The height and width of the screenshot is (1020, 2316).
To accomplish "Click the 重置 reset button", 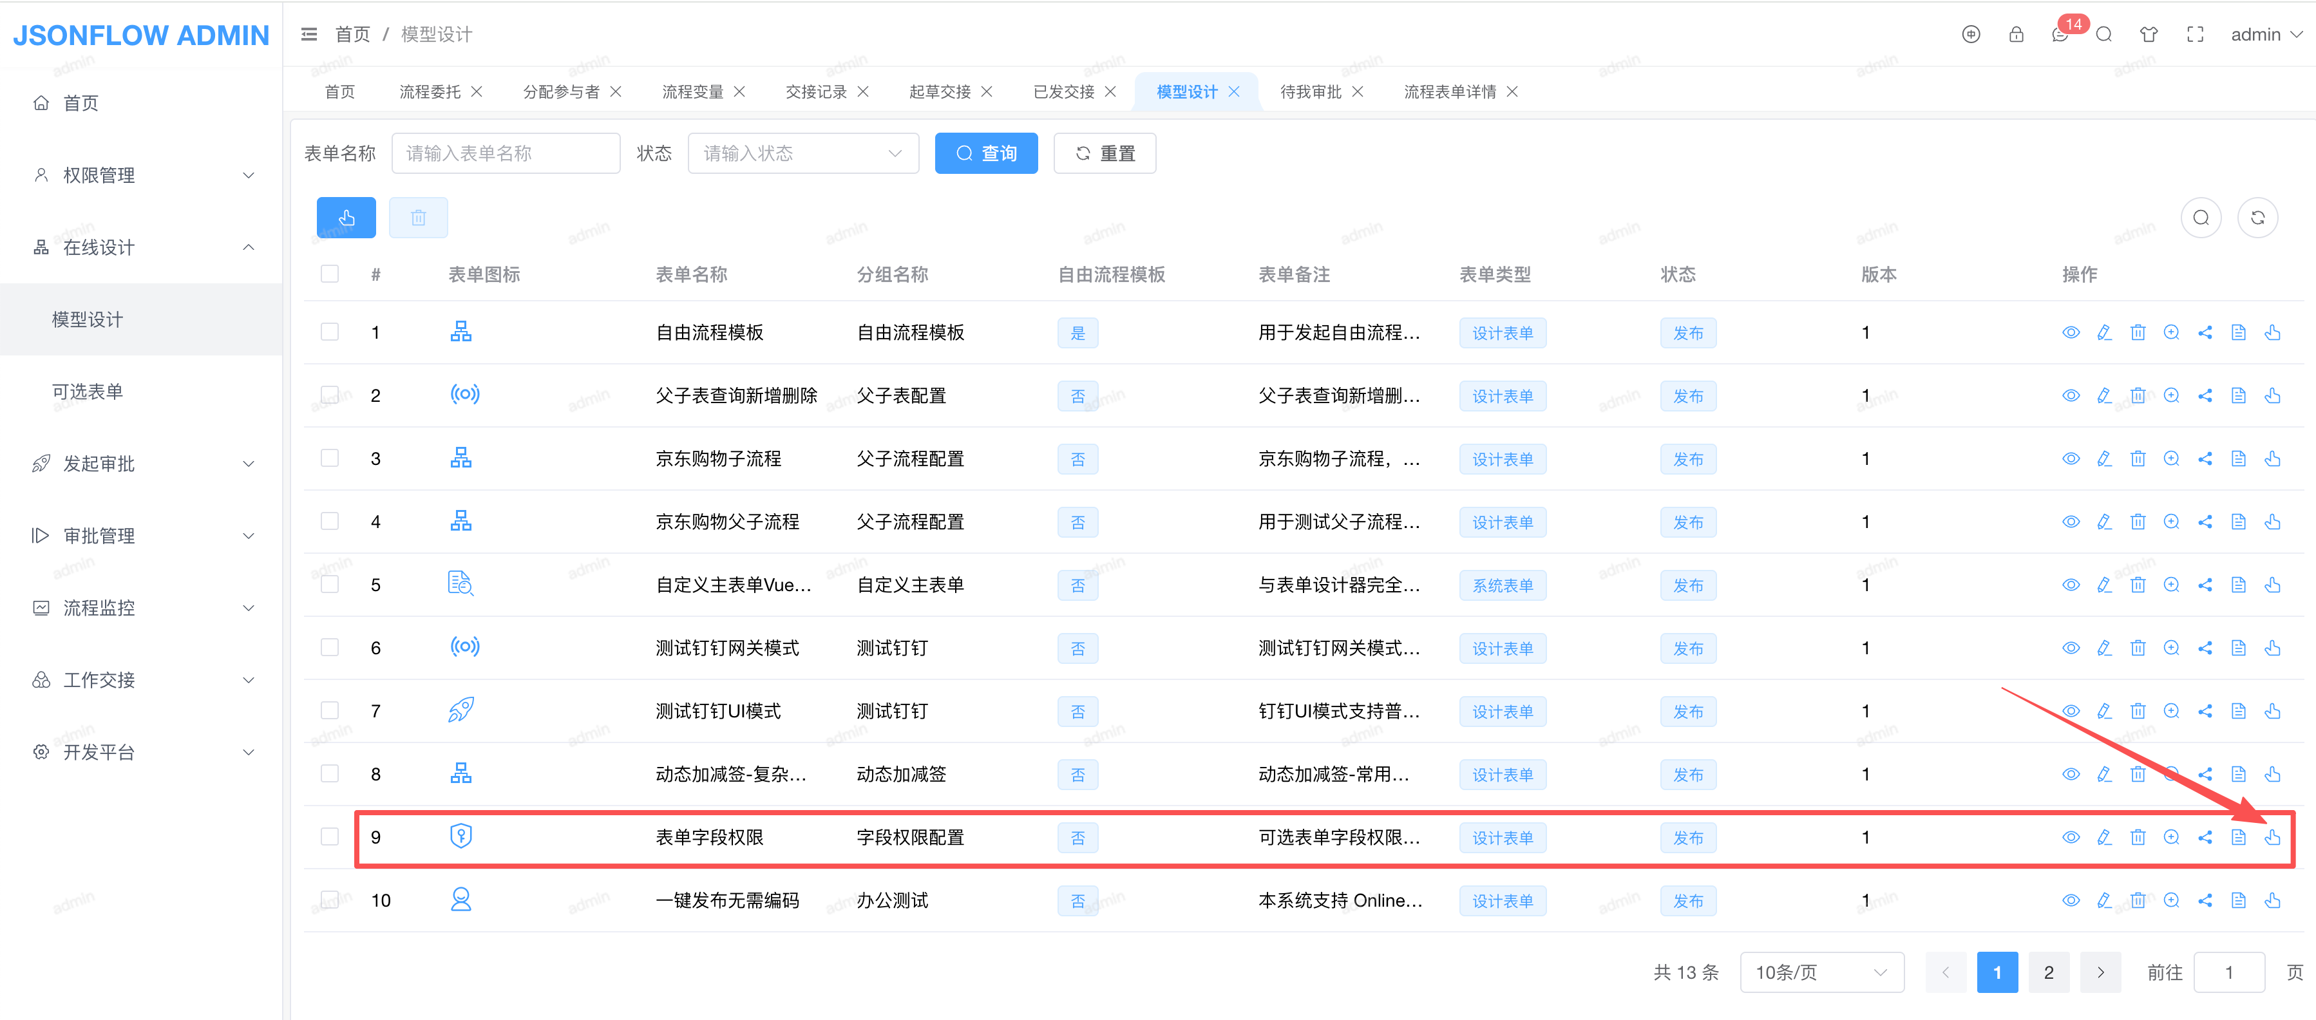I will 1104,153.
